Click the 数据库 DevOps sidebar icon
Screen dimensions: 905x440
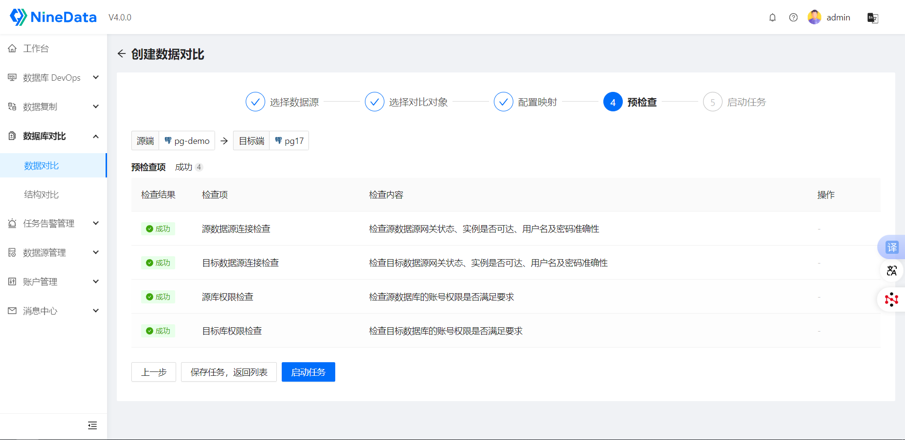click(x=12, y=77)
